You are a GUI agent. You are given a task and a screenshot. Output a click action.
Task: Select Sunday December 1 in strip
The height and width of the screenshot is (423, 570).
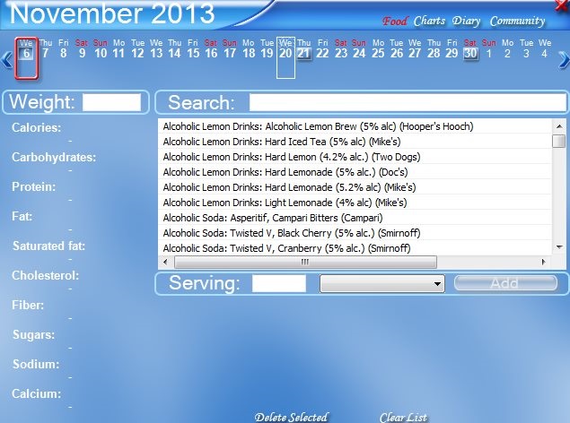(489, 49)
